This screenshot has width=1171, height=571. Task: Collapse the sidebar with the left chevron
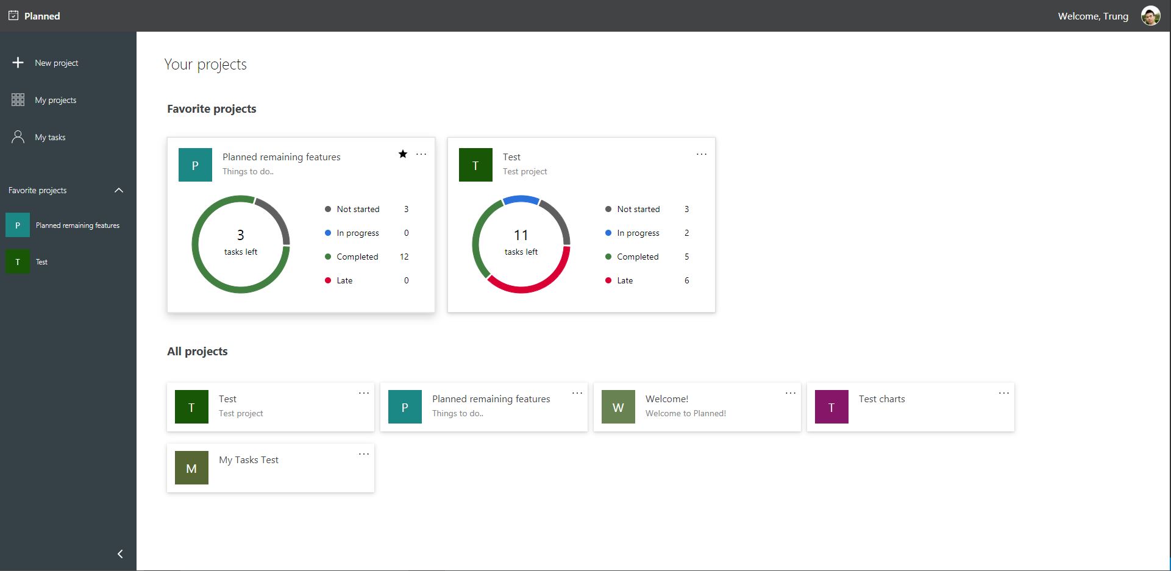pos(120,554)
